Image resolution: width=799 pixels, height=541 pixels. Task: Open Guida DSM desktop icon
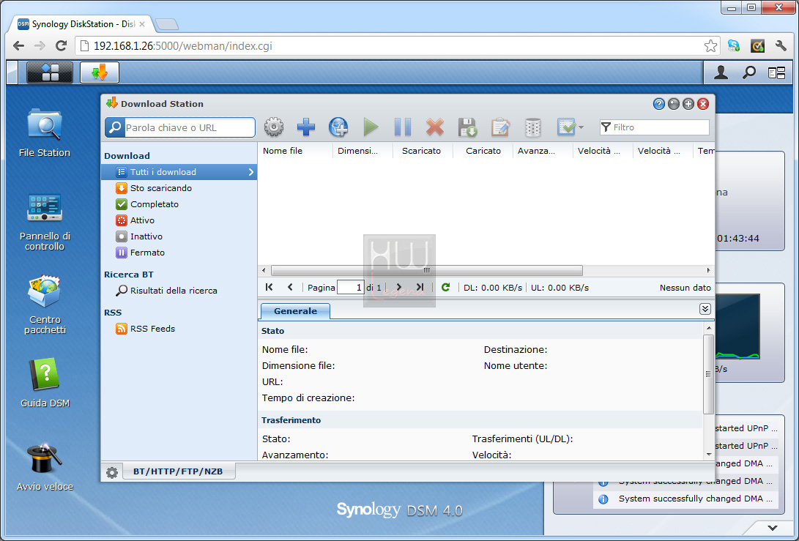click(45, 383)
